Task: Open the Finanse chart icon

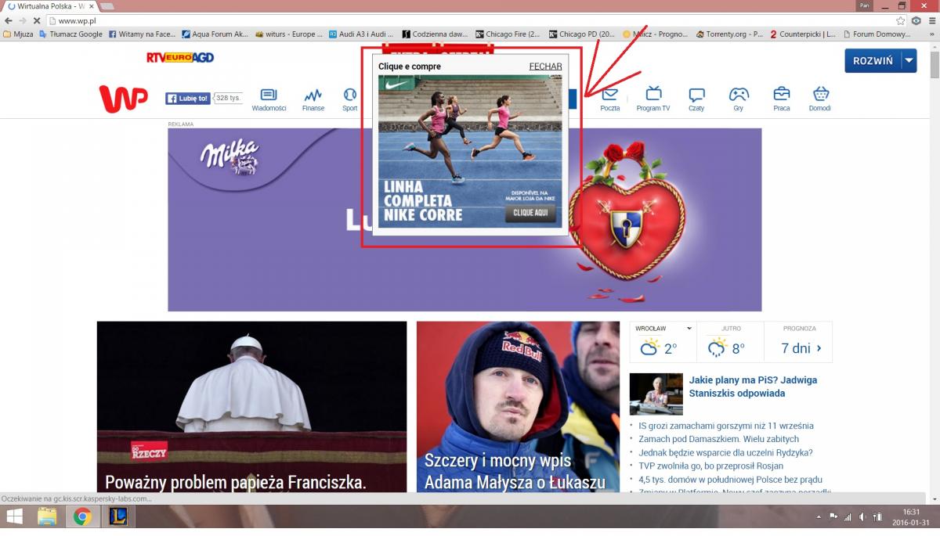Action: (313, 99)
